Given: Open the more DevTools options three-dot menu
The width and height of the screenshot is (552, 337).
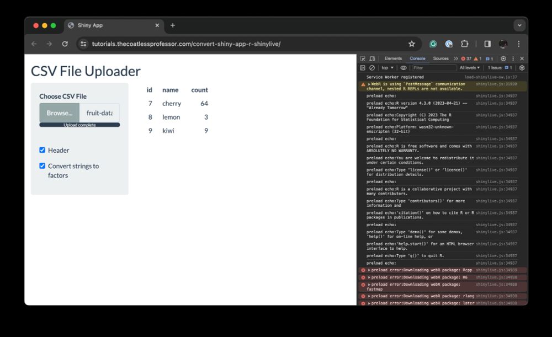Looking at the screenshot, I should (x=513, y=58).
